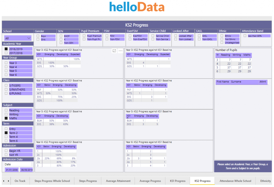The height and width of the screenshot is (187, 274).
Task: Select the Ethnicity tab
Action: [x=265, y=181]
